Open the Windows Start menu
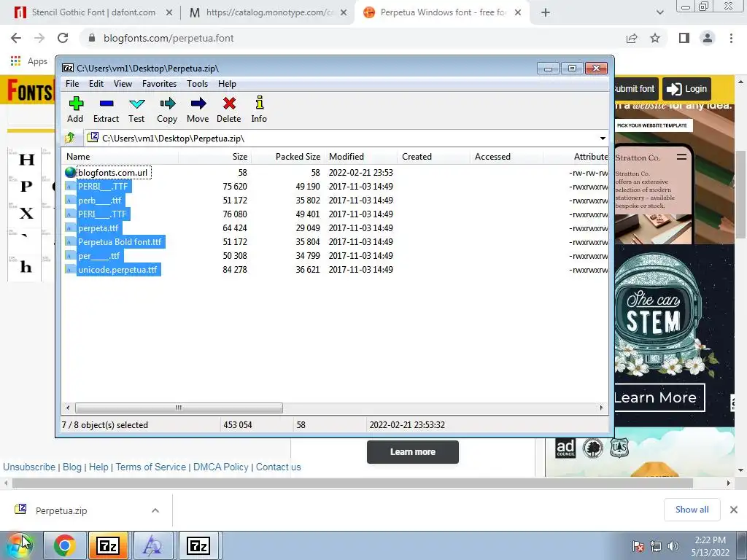Viewport: 747px width, 560px height. (x=20, y=545)
